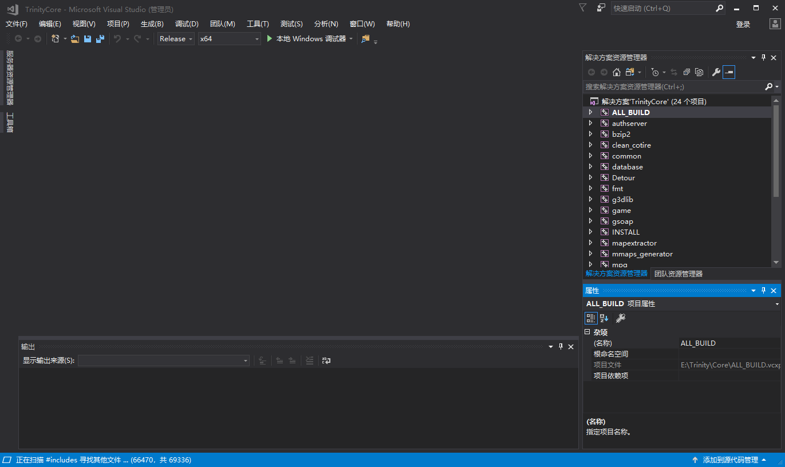Click the Property Pages wrench icon in 属性 panel

(x=620, y=318)
